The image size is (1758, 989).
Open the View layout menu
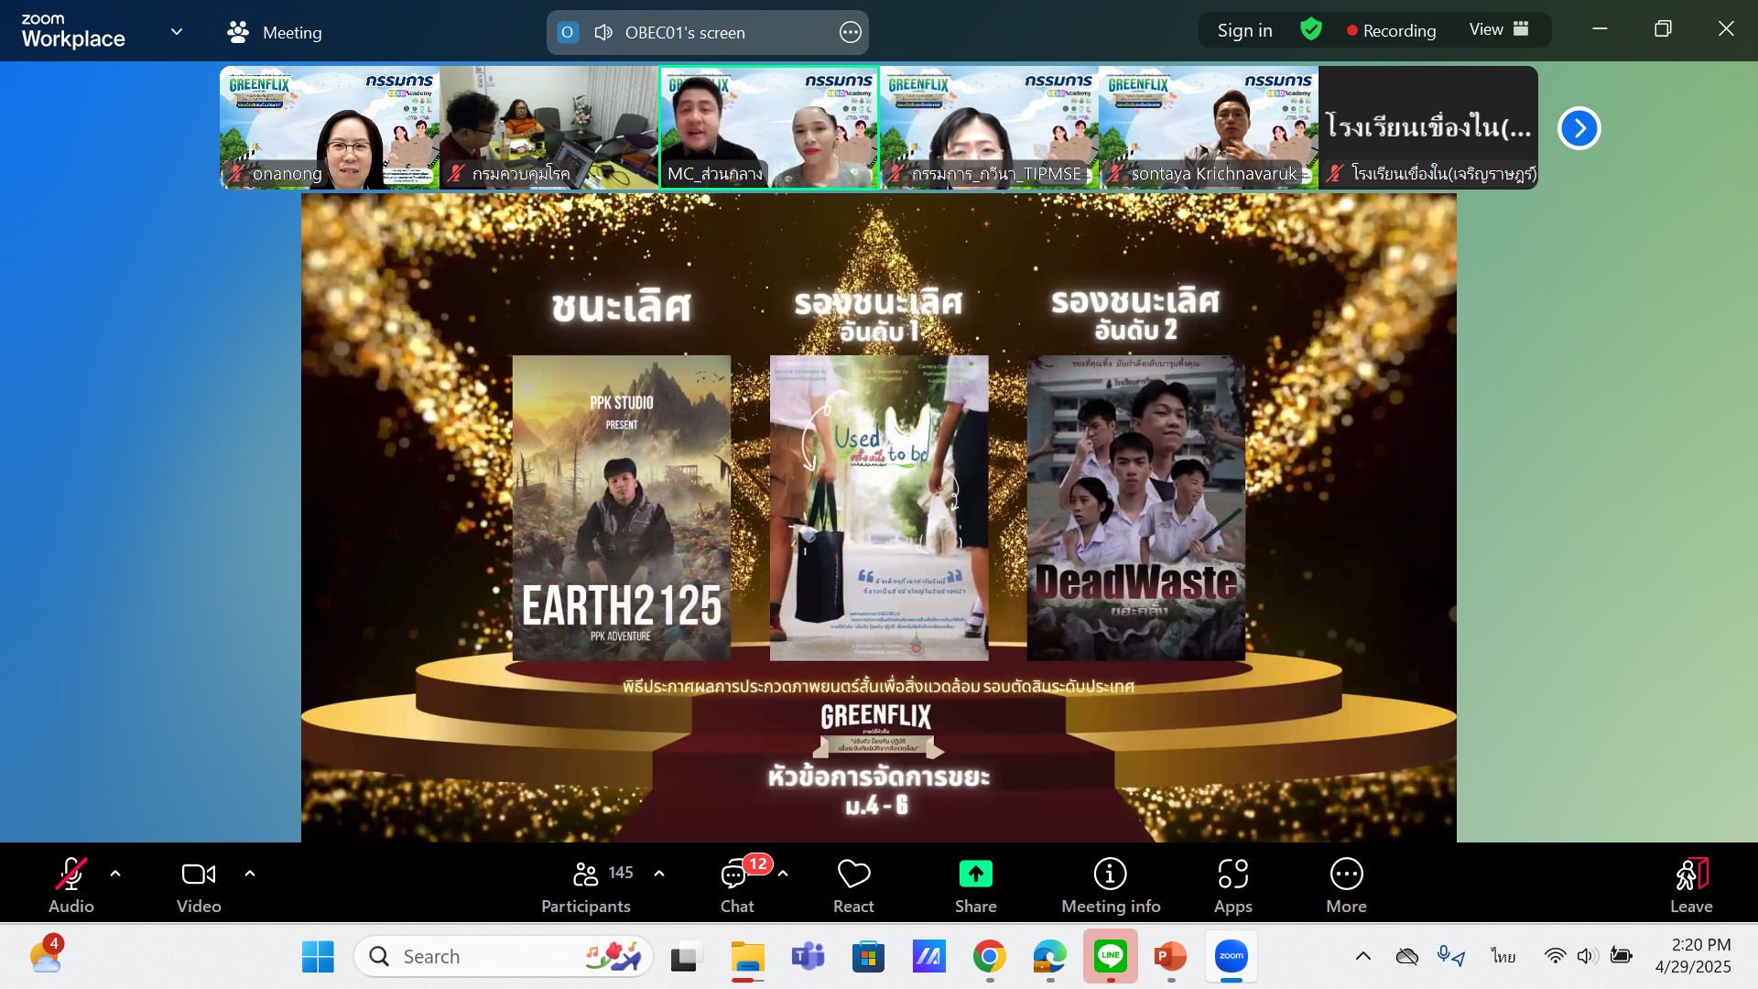(1499, 29)
